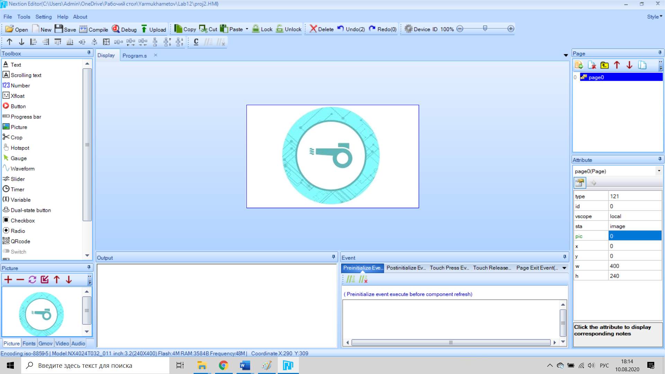Image resolution: width=665 pixels, height=374 pixels.
Task: Click the Upload arrow icon
Action: point(144,29)
